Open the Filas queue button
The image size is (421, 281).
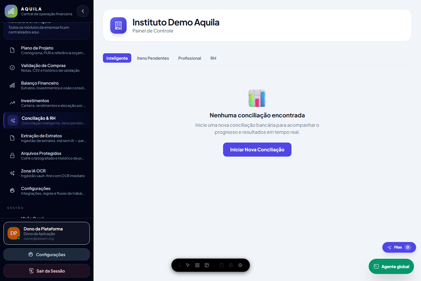pos(399,247)
